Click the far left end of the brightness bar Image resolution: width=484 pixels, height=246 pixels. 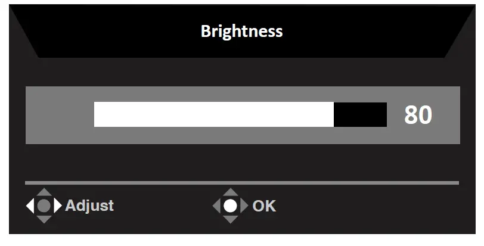97,114
